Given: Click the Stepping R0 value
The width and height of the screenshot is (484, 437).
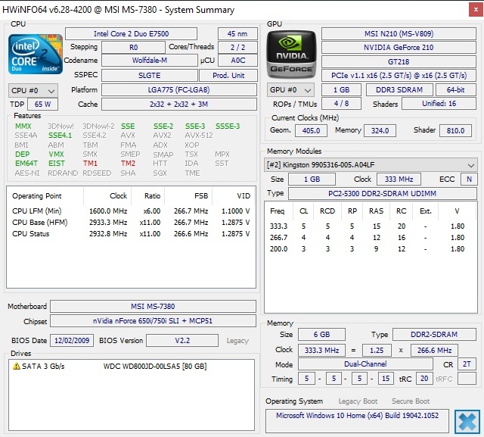Looking at the screenshot, I should click(133, 47).
